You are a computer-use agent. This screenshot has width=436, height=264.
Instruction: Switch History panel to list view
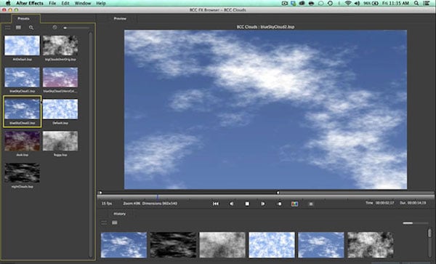(x=104, y=223)
